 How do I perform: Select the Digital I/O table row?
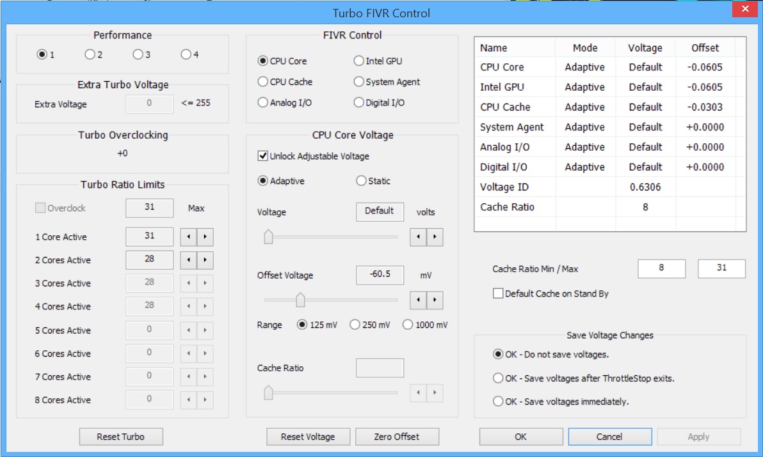tap(610, 167)
